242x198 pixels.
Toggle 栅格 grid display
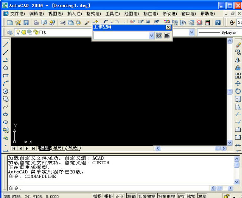[x=108, y=196]
